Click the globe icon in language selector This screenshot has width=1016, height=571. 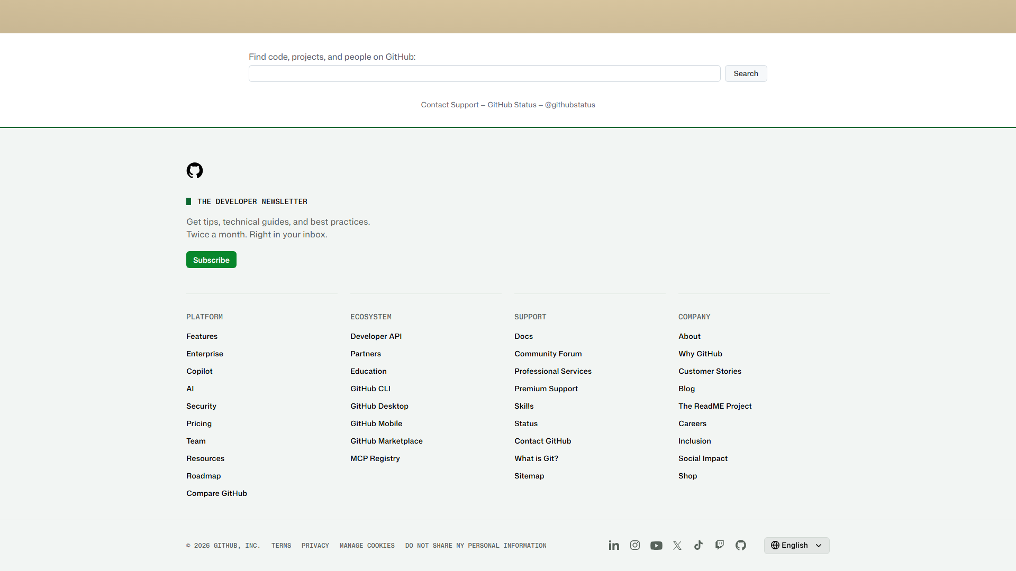tap(775, 545)
